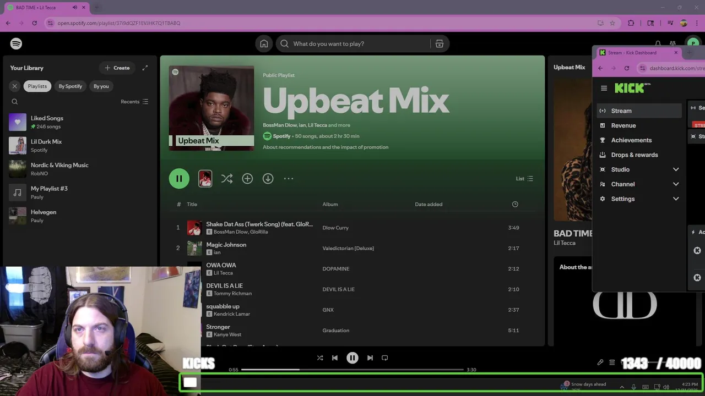Go to Spotify Home icon
The height and width of the screenshot is (396, 705).
(x=264, y=43)
